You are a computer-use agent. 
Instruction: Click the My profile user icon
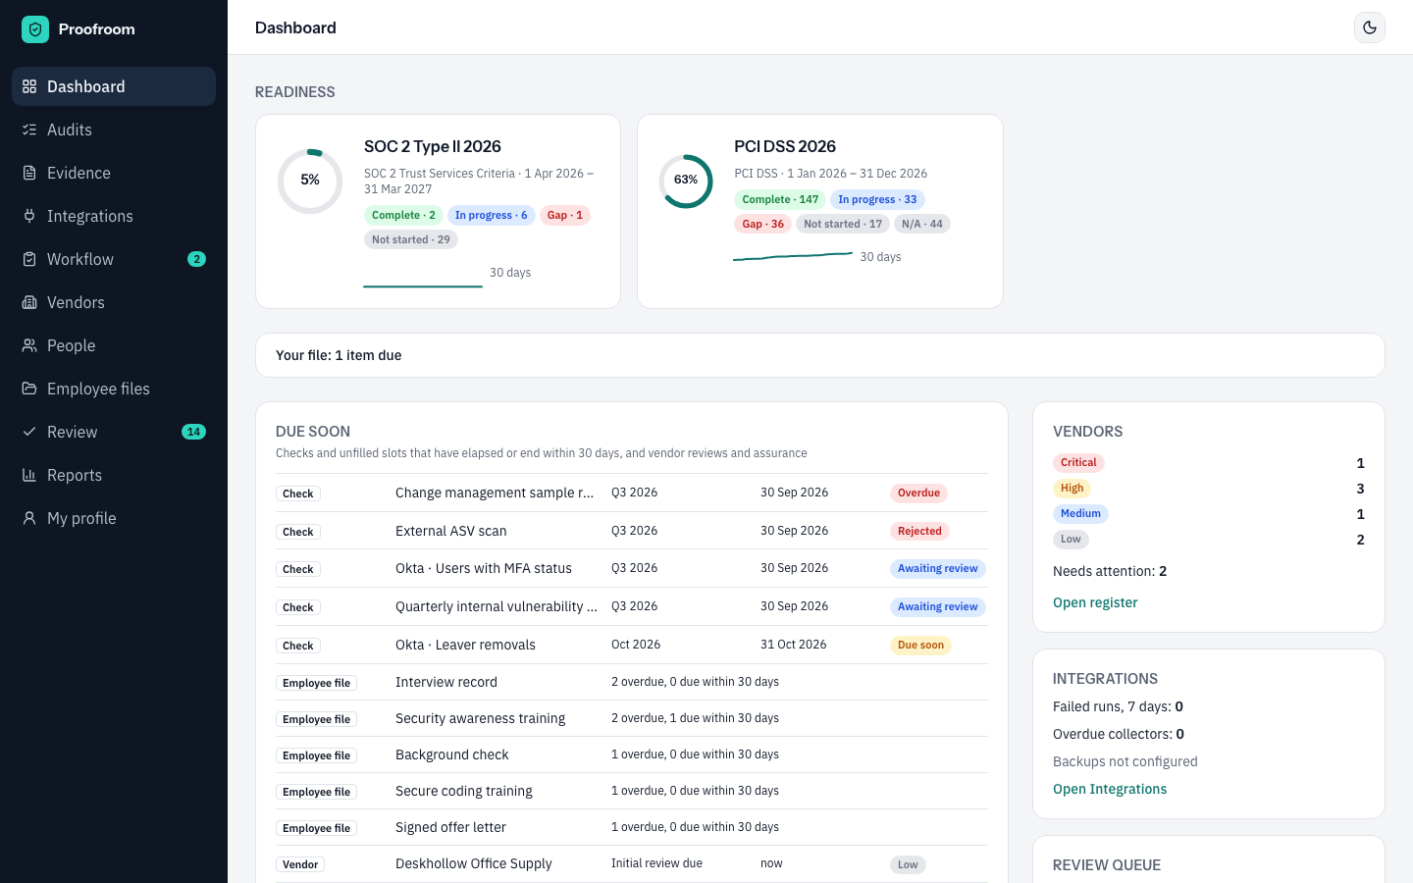tap(29, 518)
